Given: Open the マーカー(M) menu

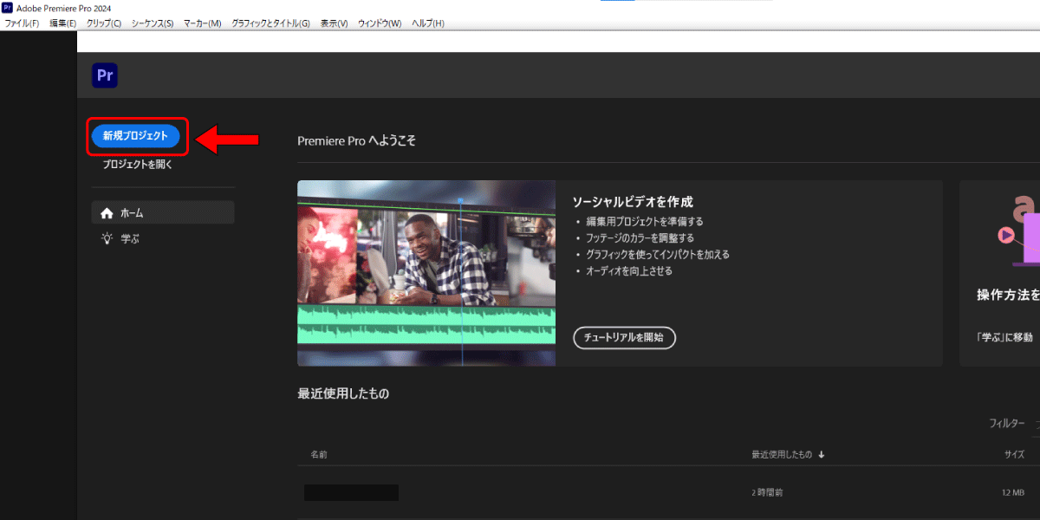Looking at the screenshot, I should [203, 23].
